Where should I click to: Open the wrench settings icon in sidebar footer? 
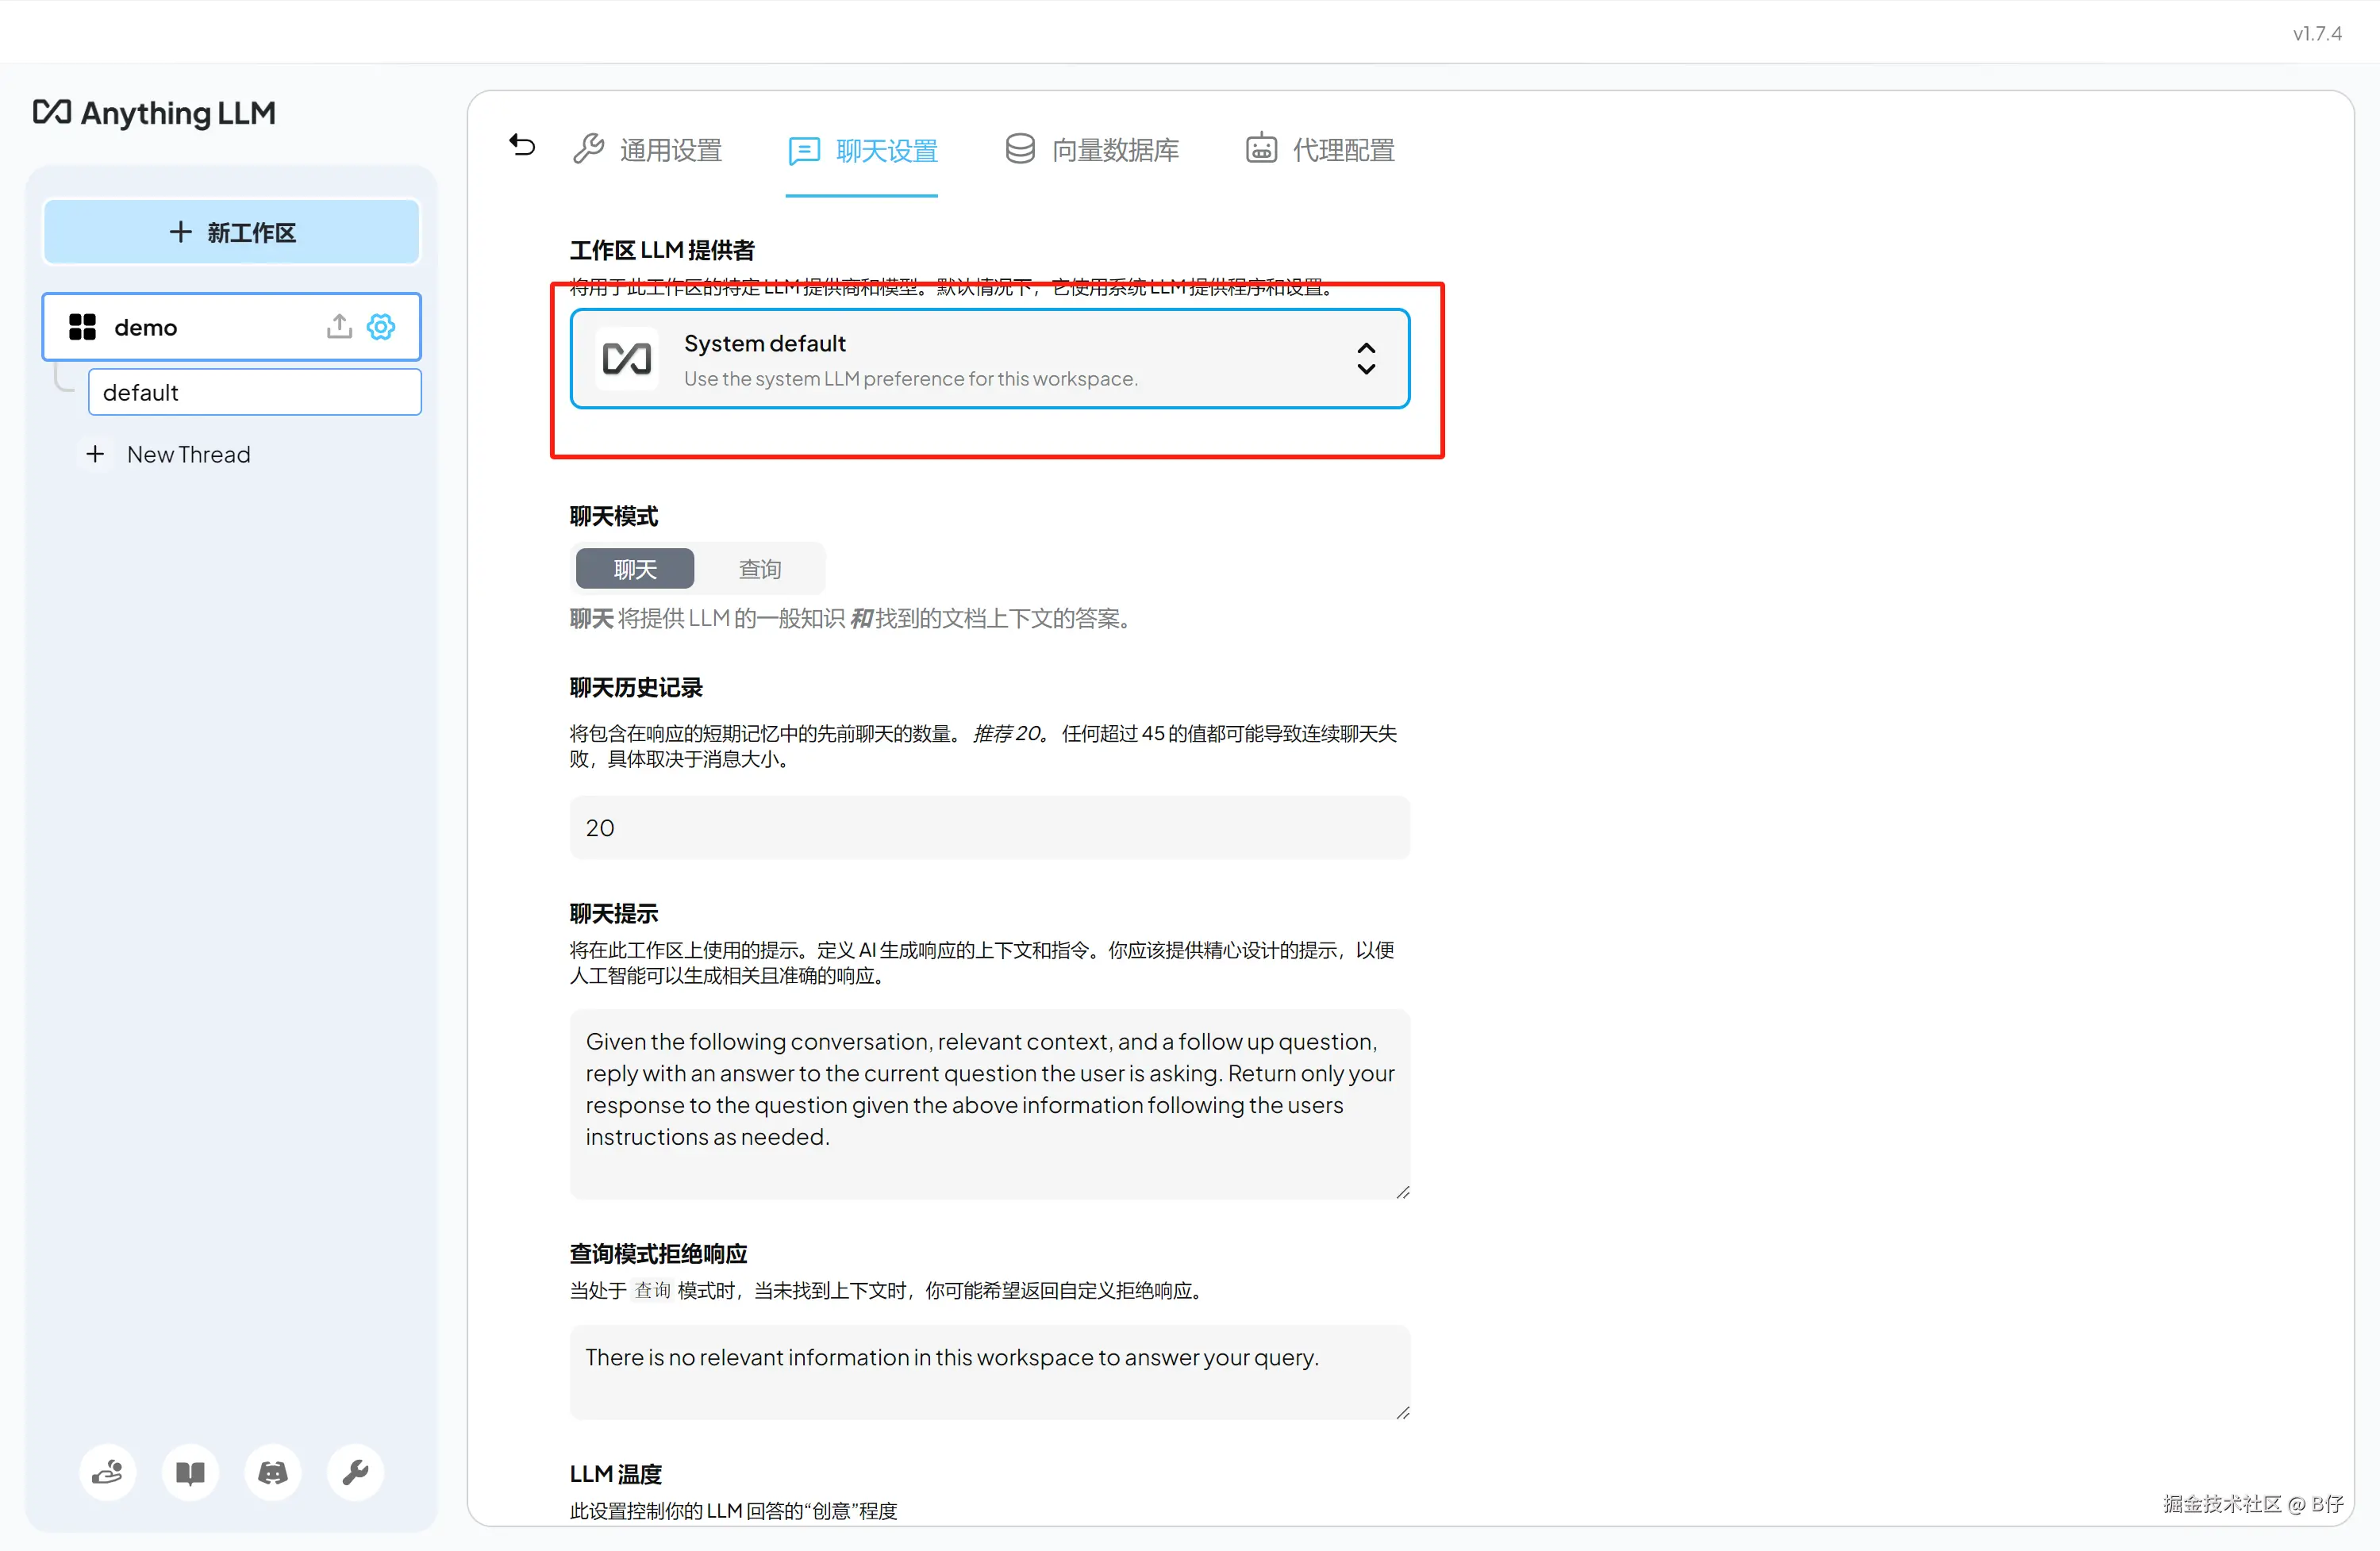355,1472
